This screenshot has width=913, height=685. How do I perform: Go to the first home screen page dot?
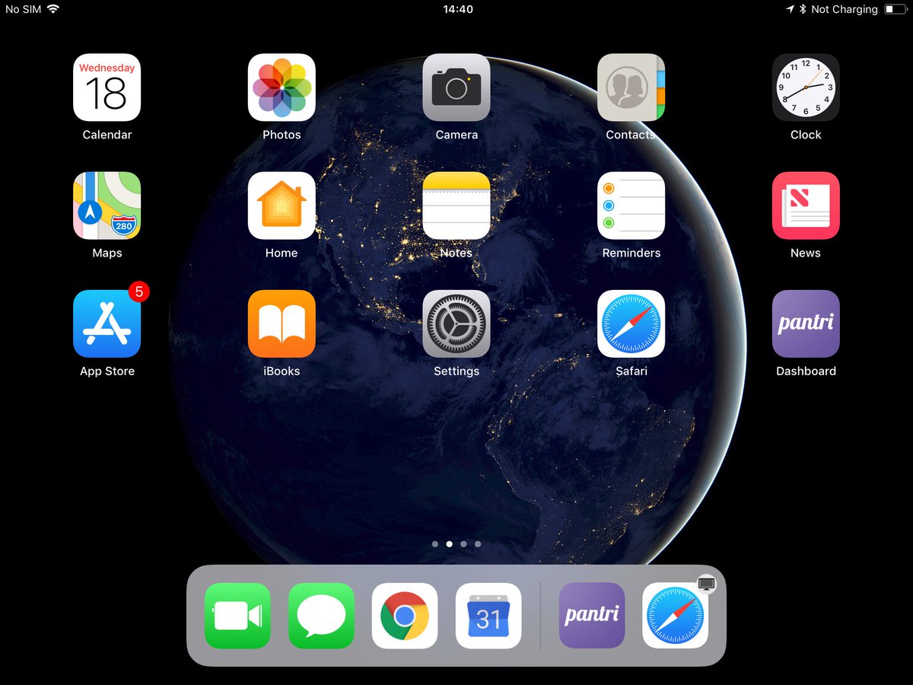pyautogui.click(x=435, y=544)
